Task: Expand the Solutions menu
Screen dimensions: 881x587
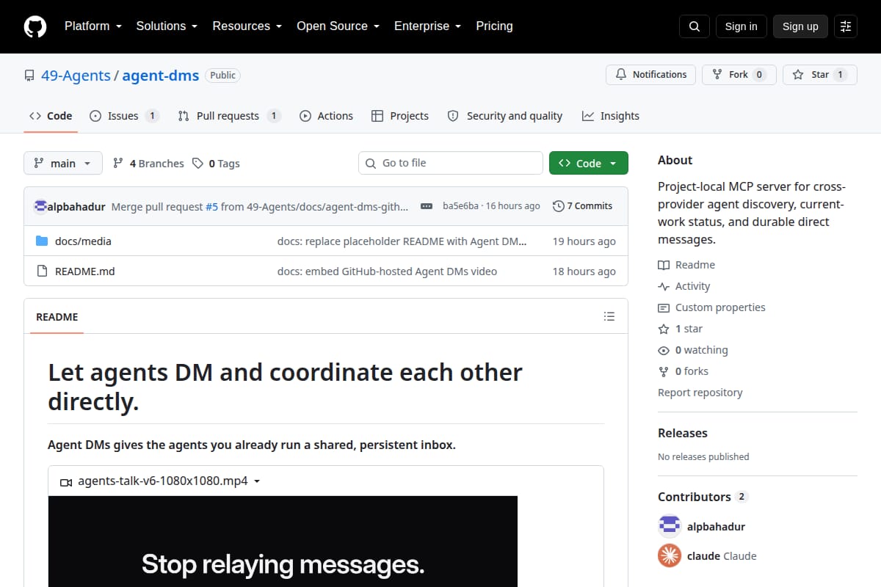Action: 167,26
